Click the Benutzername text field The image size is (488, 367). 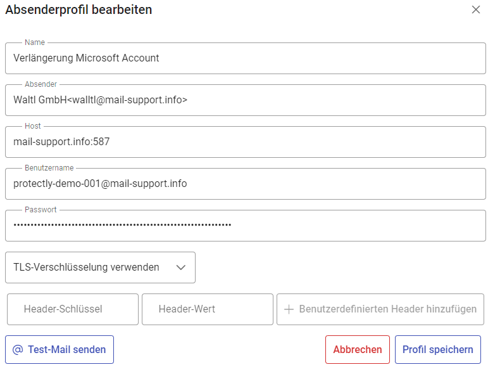coord(245,184)
